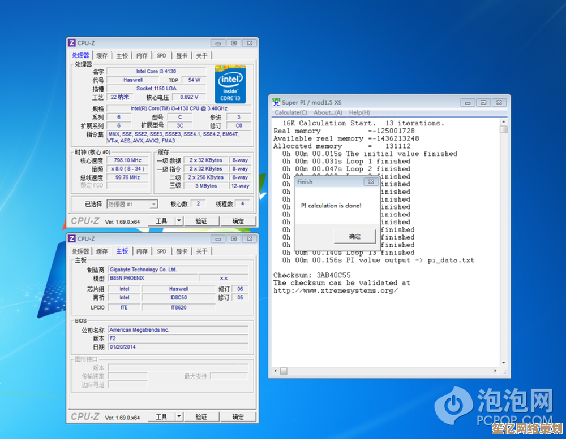Expand 工具 dropdown arrow in mainboard window

point(179,417)
